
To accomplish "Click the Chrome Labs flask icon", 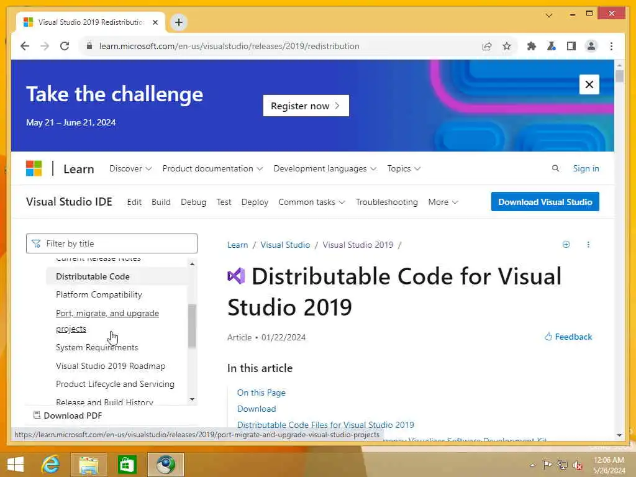I will 552,46.
